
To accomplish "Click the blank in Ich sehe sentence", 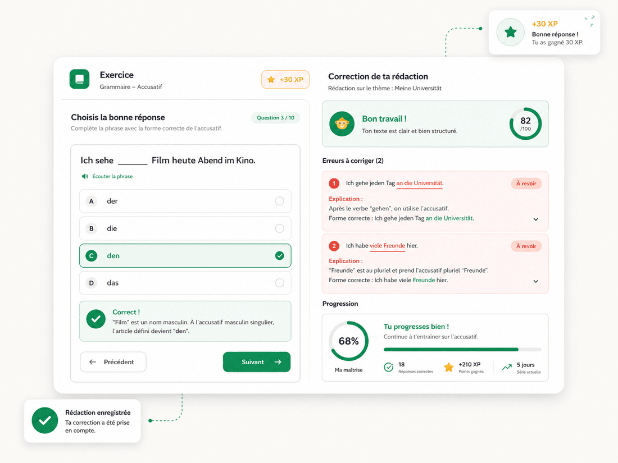I will 133,162.
